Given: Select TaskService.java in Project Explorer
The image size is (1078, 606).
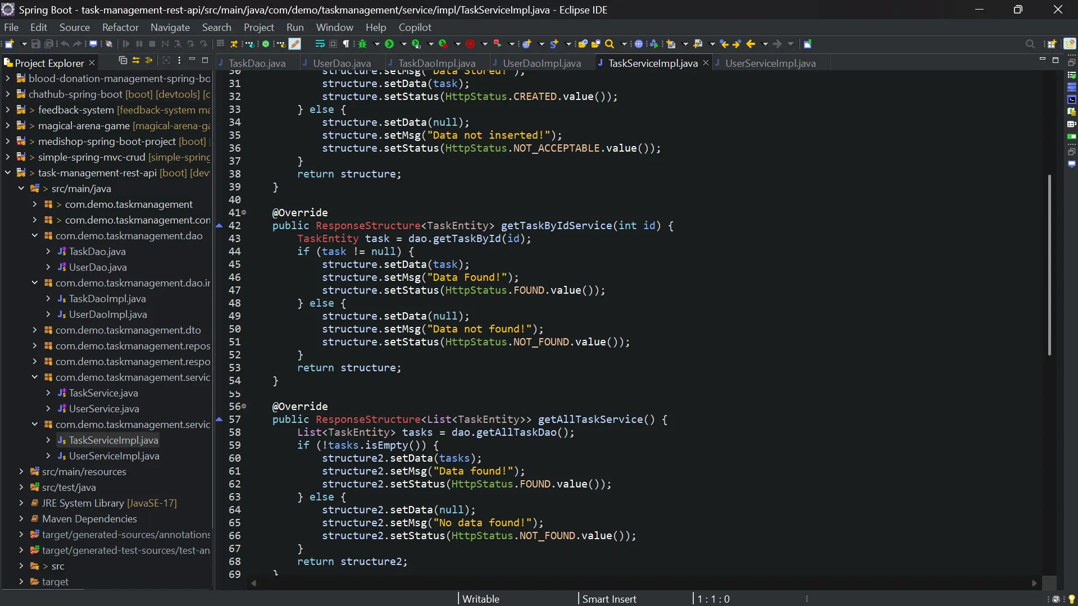Looking at the screenshot, I should pyautogui.click(x=103, y=393).
